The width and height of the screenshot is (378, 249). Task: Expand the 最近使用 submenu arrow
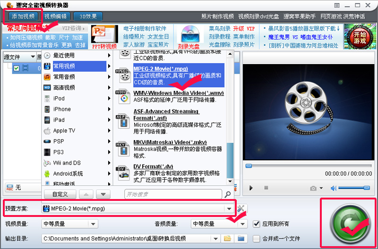[x=109, y=56]
